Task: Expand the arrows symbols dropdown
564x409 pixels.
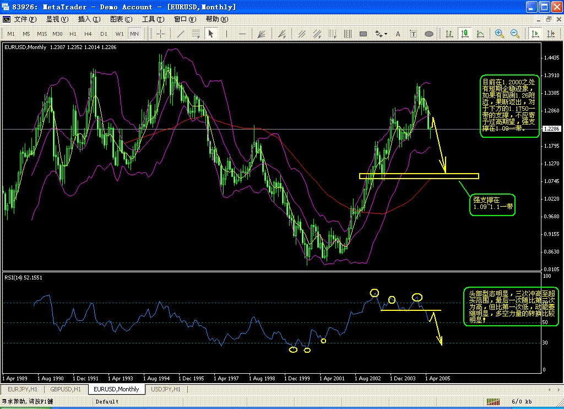Action: point(381,34)
